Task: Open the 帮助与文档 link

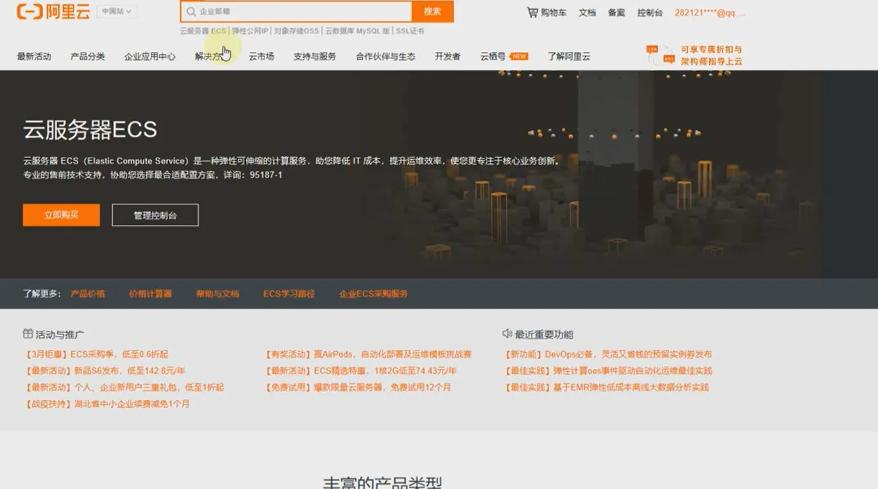Action: [x=218, y=294]
